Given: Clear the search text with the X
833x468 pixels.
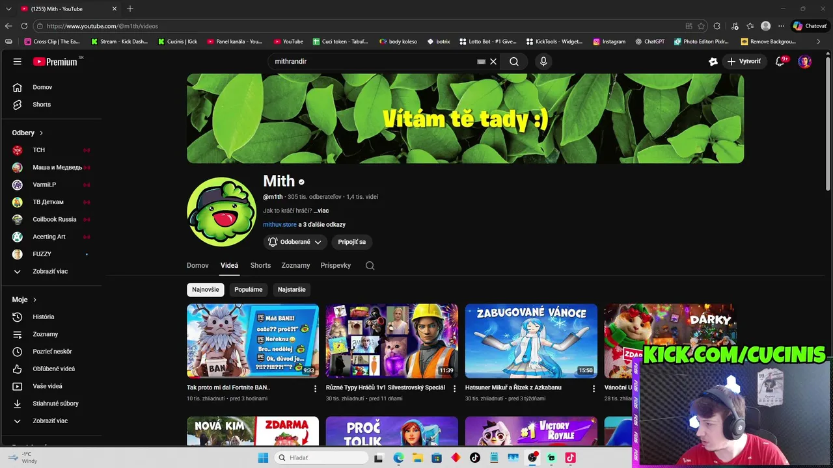Looking at the screenshot, I should point(493,62).
